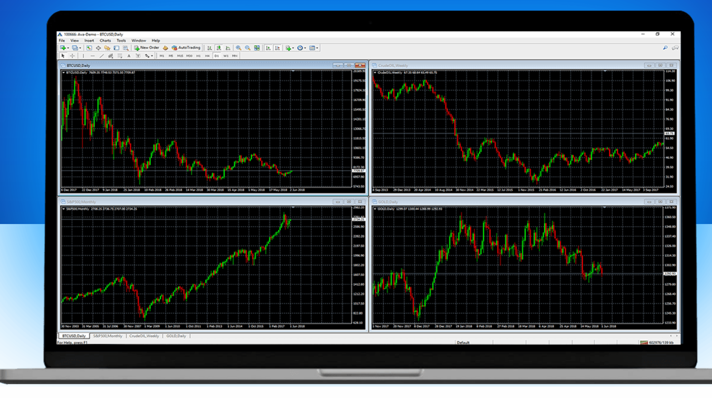
Task: Open the search magnifier icon
Action: tap(665, 48)
